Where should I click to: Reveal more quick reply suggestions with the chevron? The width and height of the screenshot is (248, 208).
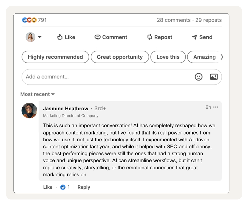pos(222,57)
